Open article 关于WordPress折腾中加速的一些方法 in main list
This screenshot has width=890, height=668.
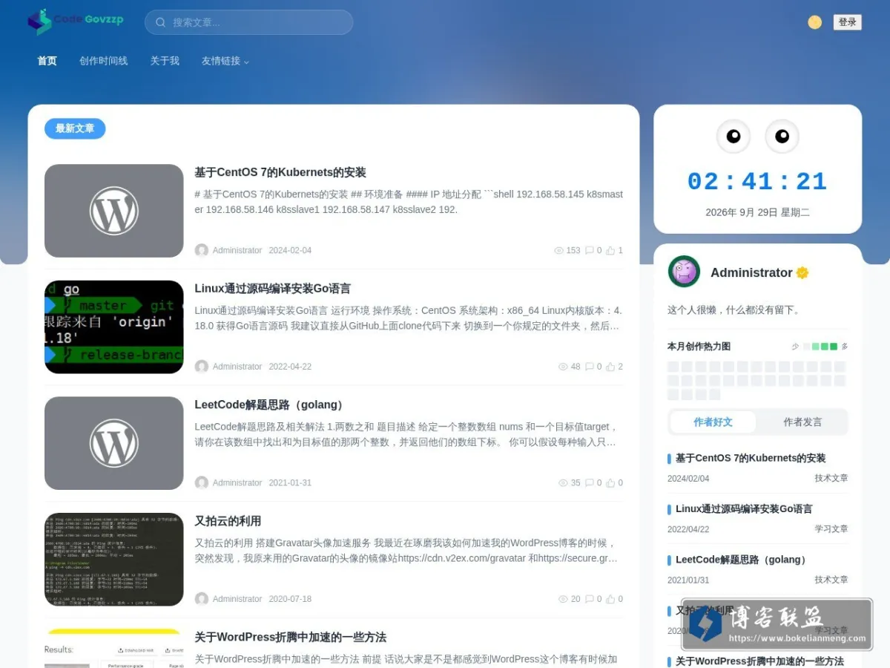click(290, 637)
